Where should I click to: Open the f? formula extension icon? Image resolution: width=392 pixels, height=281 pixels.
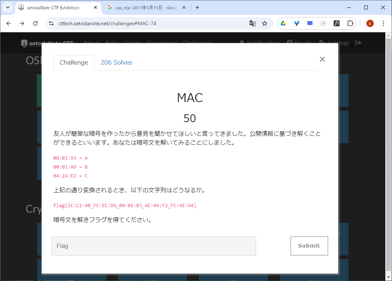point(337,23)
